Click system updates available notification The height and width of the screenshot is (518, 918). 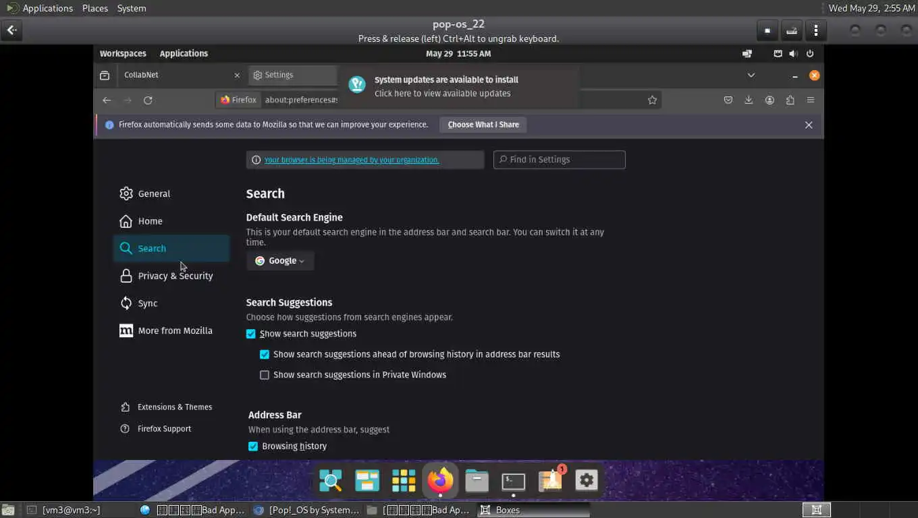(459, 86)
